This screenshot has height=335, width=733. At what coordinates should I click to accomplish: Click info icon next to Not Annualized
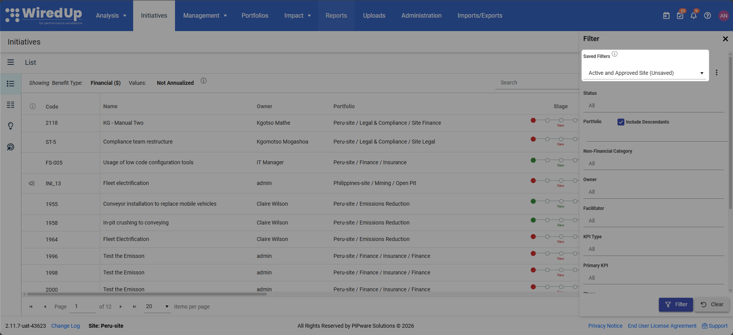(204, 81)
